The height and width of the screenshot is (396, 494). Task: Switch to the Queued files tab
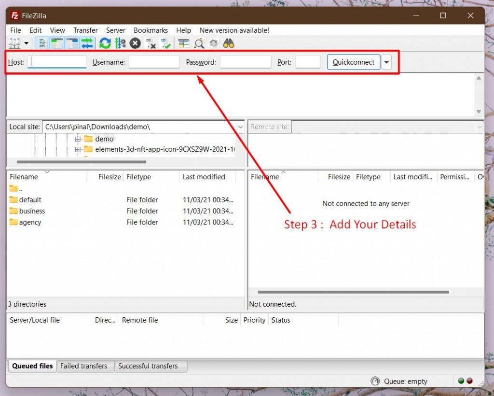(x=32, y=366)
